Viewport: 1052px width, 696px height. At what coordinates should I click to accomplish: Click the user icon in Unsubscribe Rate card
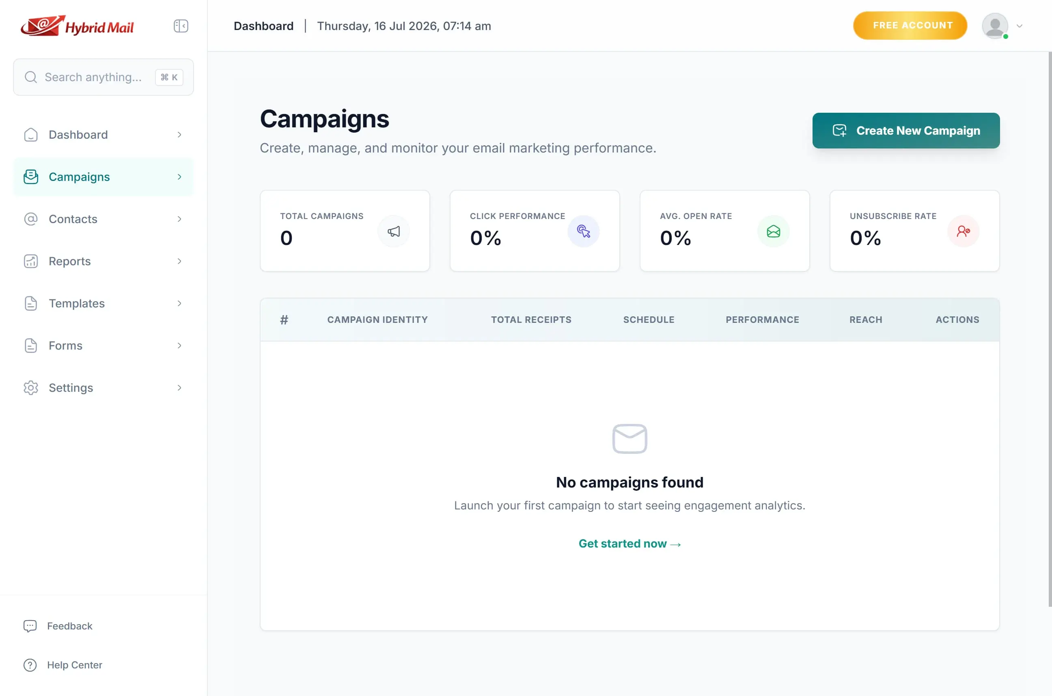pos(963,231)
